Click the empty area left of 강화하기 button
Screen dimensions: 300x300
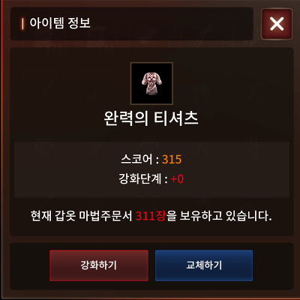pos(29,265)
